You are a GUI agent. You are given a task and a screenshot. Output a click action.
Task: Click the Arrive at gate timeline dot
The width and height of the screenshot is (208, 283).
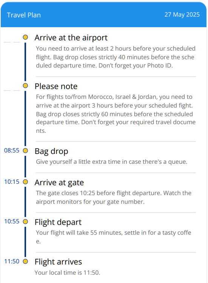coord(25,182)
